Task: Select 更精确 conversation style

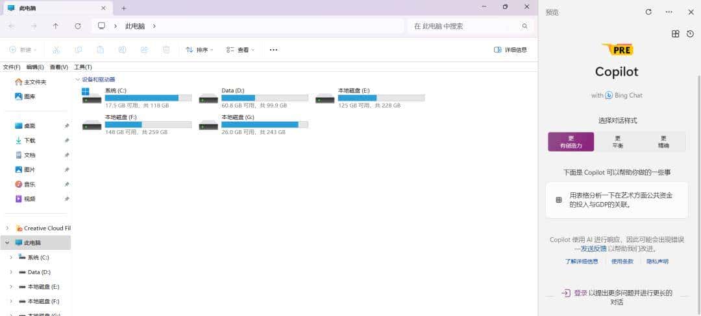Action: tap(663, 142)
